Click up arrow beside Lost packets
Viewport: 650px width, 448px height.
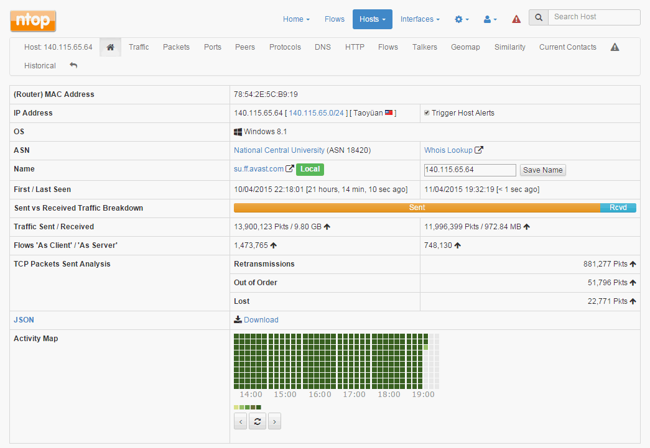(x=633, y=301)
